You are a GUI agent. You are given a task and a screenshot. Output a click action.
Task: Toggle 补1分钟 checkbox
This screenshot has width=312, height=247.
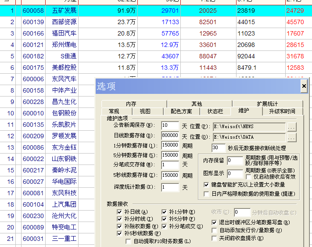164,212
